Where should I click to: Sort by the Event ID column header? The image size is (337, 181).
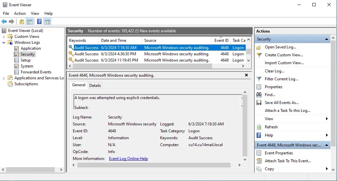point(221,40)
